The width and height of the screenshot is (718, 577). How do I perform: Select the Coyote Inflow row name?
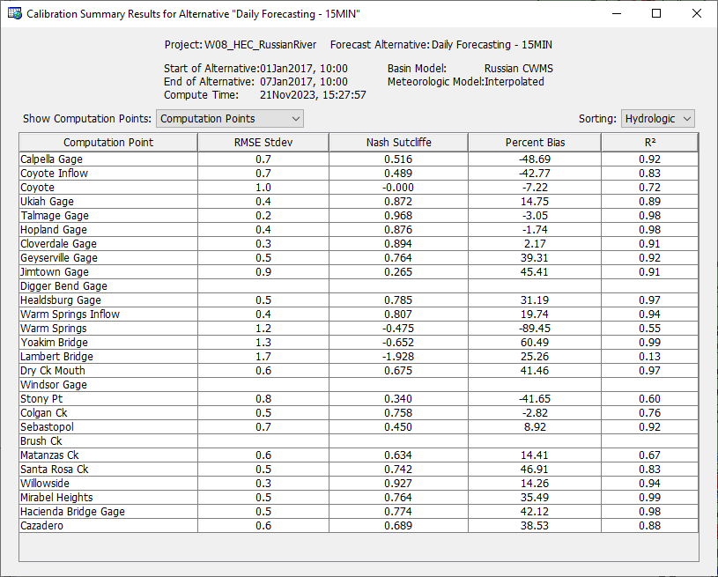click(x=54, y=174)
